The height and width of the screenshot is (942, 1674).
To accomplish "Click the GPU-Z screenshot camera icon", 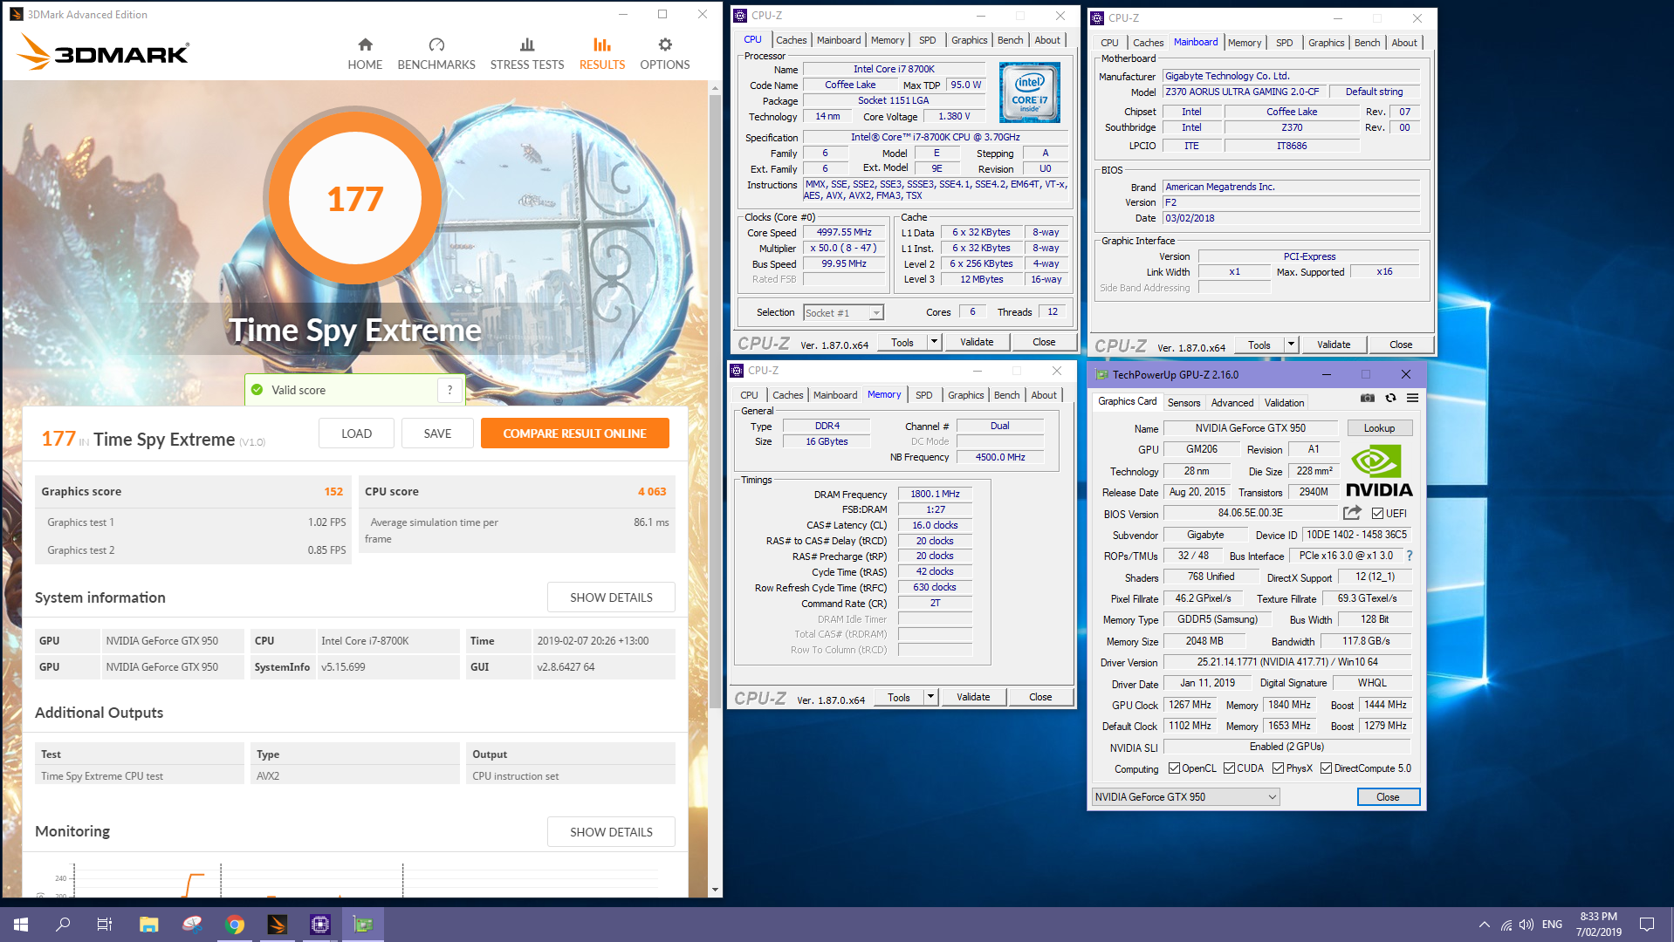I will (x=1368, y=399).
